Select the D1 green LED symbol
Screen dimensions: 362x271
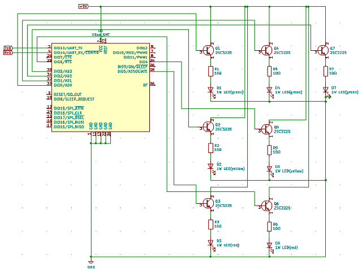point(210,89)
